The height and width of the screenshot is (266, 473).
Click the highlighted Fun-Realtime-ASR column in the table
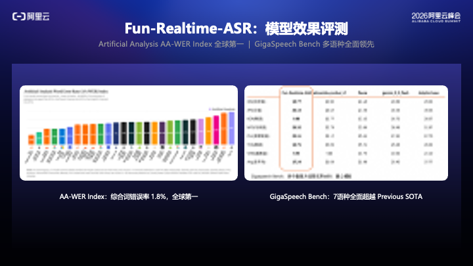[x=296, y=129]
